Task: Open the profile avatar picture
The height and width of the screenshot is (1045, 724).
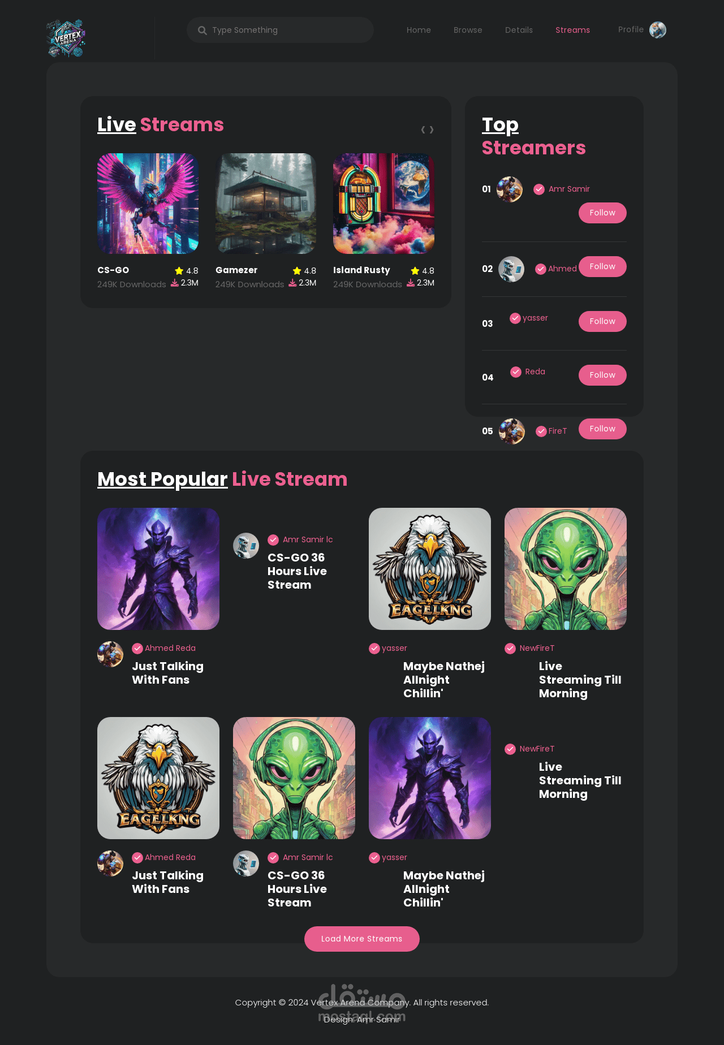Action: coord(658,30)
